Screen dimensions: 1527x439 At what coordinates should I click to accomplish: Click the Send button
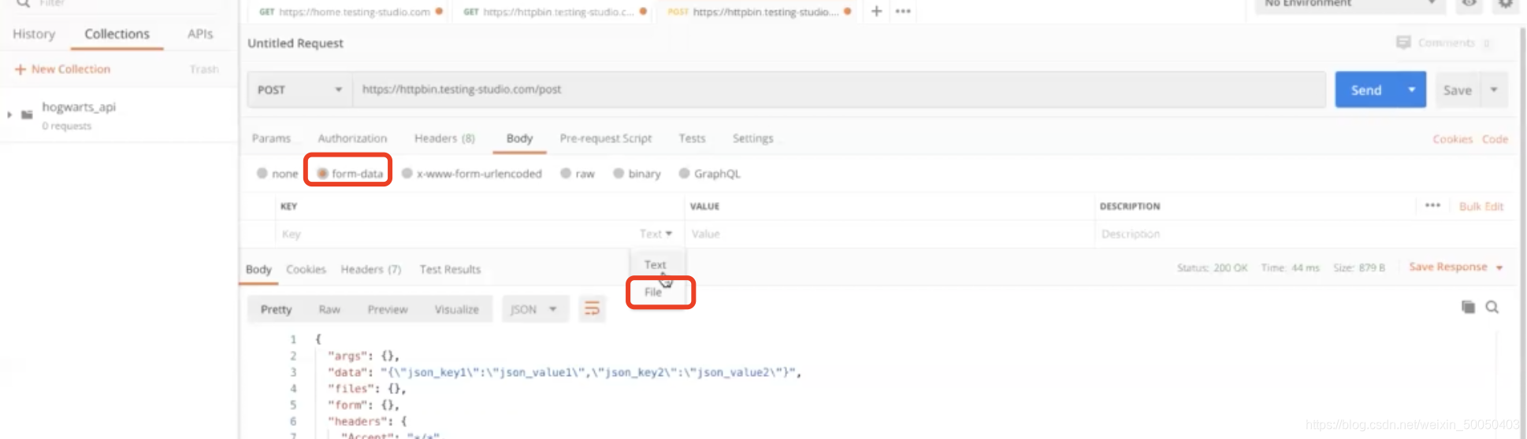[1366, 90]
